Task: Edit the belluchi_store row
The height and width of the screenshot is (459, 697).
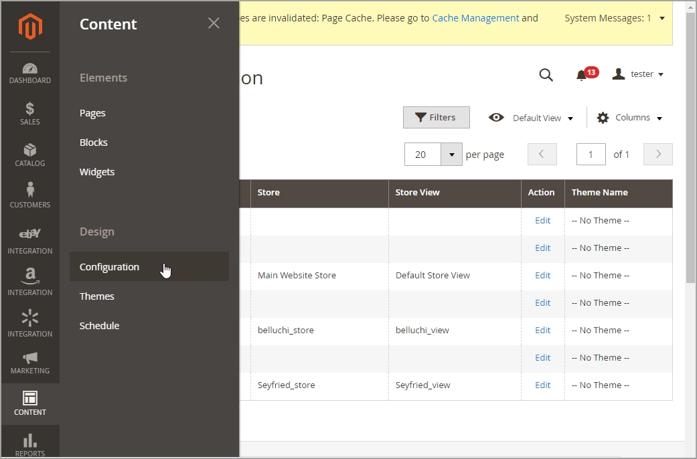Action: coord(542,330)
